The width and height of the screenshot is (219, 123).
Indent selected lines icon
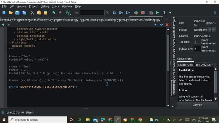pyautogui.click(x=114, y=13)
